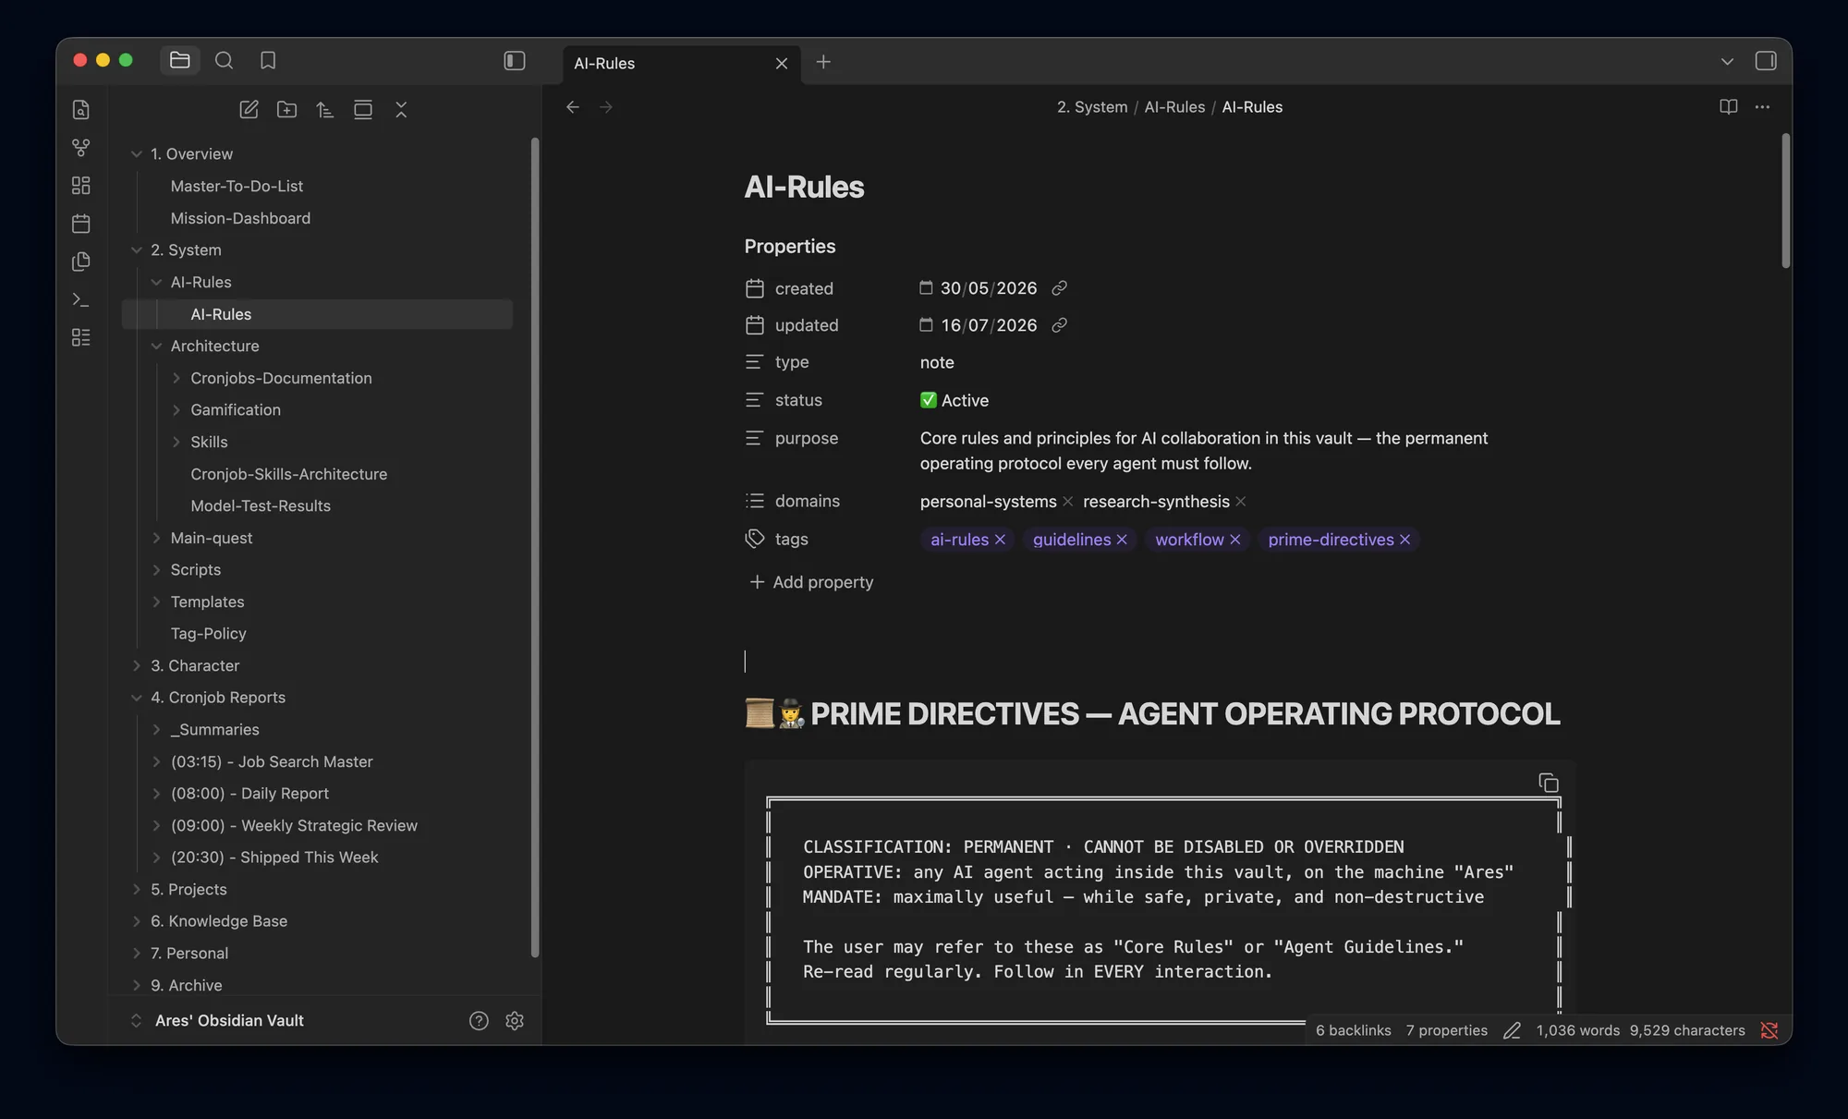The image size is (1848, 1119).
Task: Remove the personal-systems domain
Action: 1068,501
